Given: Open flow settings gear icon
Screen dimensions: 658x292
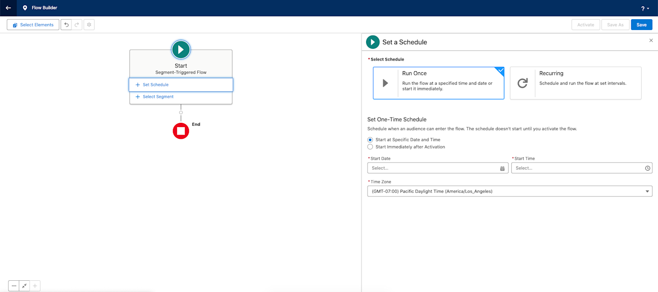Looking at the screenshot, I should 89,25.
